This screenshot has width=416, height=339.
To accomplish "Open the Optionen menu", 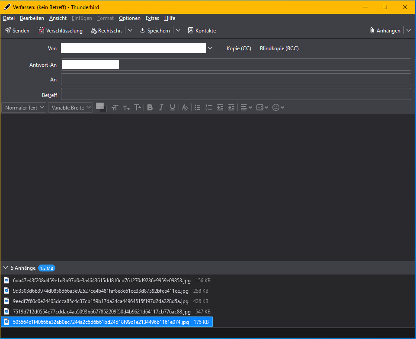I will [x=130, y=18].
